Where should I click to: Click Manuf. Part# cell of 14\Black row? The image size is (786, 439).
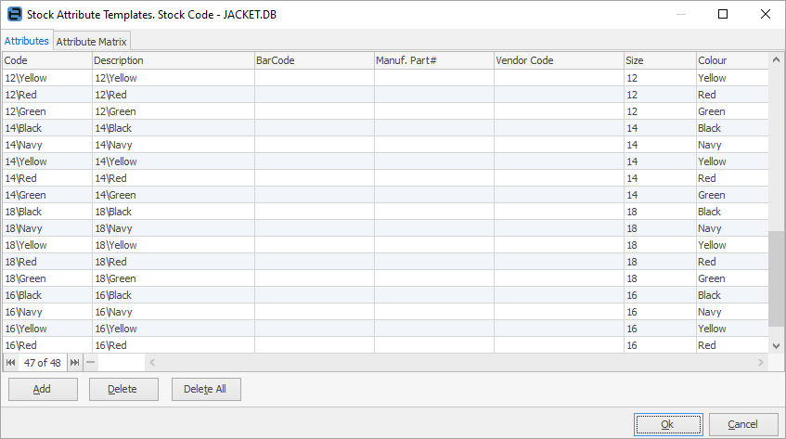434,128
